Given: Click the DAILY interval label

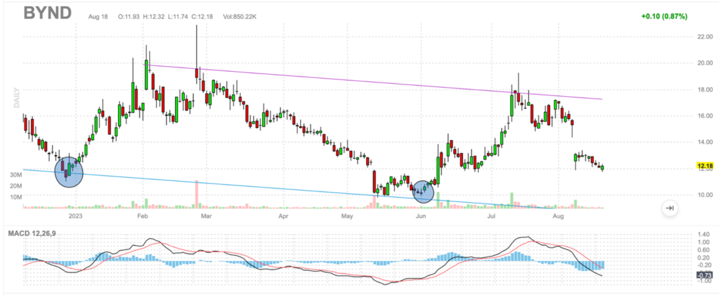Looking at the screenshot, I should (x=17, y=97).
